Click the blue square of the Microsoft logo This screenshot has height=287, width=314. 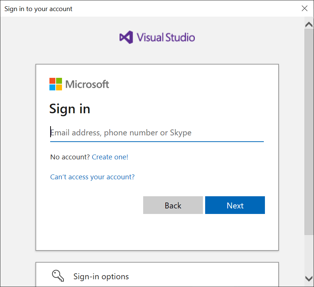click(x=52, y=87)
